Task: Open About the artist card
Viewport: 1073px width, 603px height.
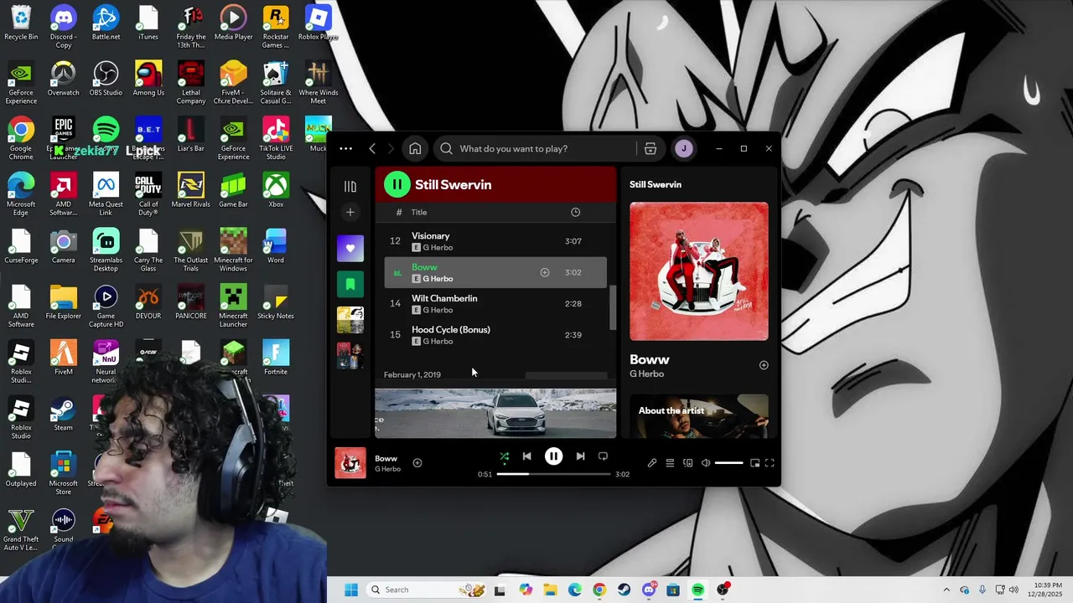Action: (x=699, y=416)
